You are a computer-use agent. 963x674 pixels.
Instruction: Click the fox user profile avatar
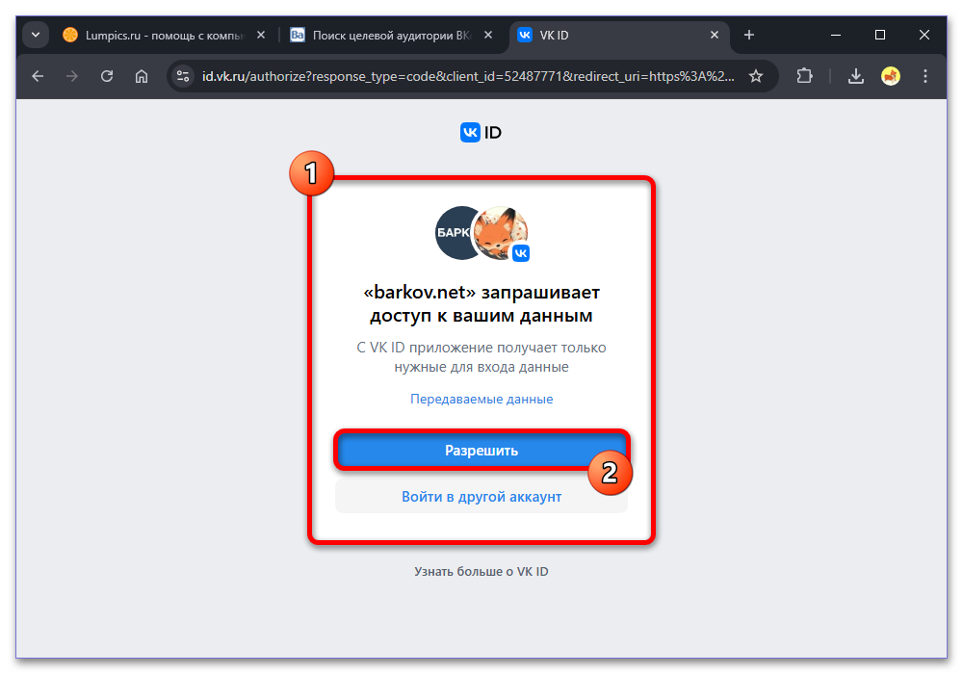(500, 233)
